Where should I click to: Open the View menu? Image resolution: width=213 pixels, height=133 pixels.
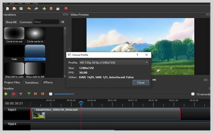(x=27, y=3)
